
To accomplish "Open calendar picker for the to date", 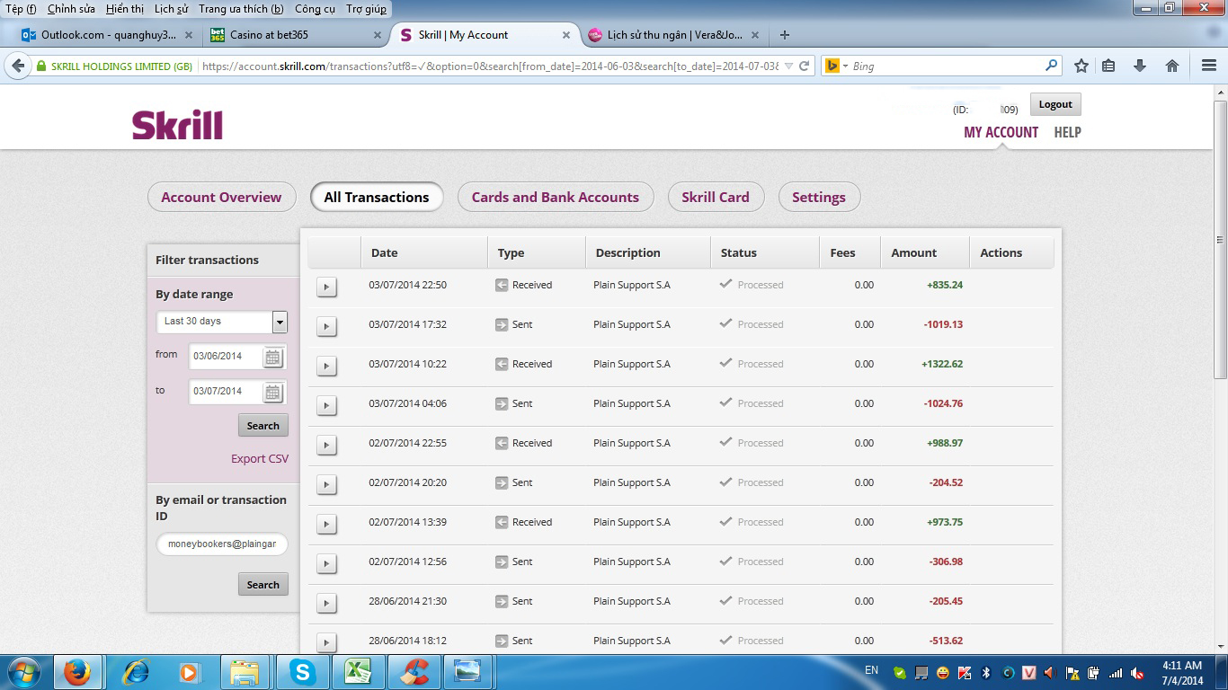I will point(272,393).
